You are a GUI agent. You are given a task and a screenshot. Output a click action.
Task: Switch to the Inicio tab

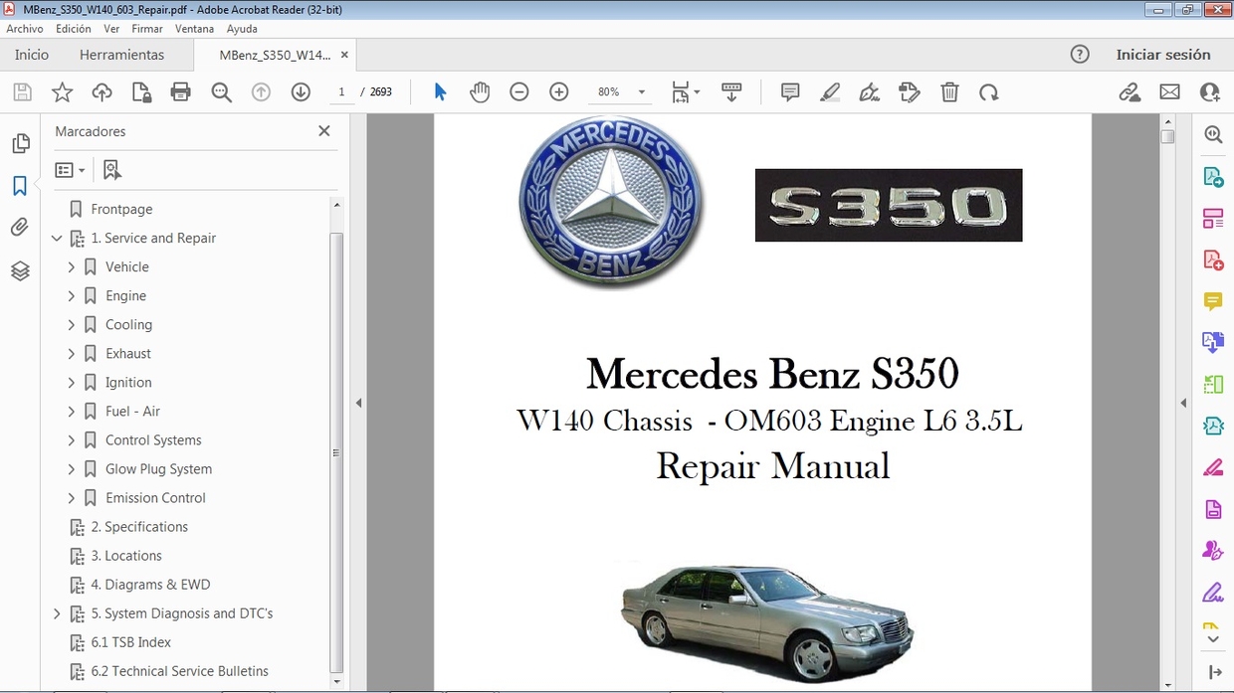[31, 55]
